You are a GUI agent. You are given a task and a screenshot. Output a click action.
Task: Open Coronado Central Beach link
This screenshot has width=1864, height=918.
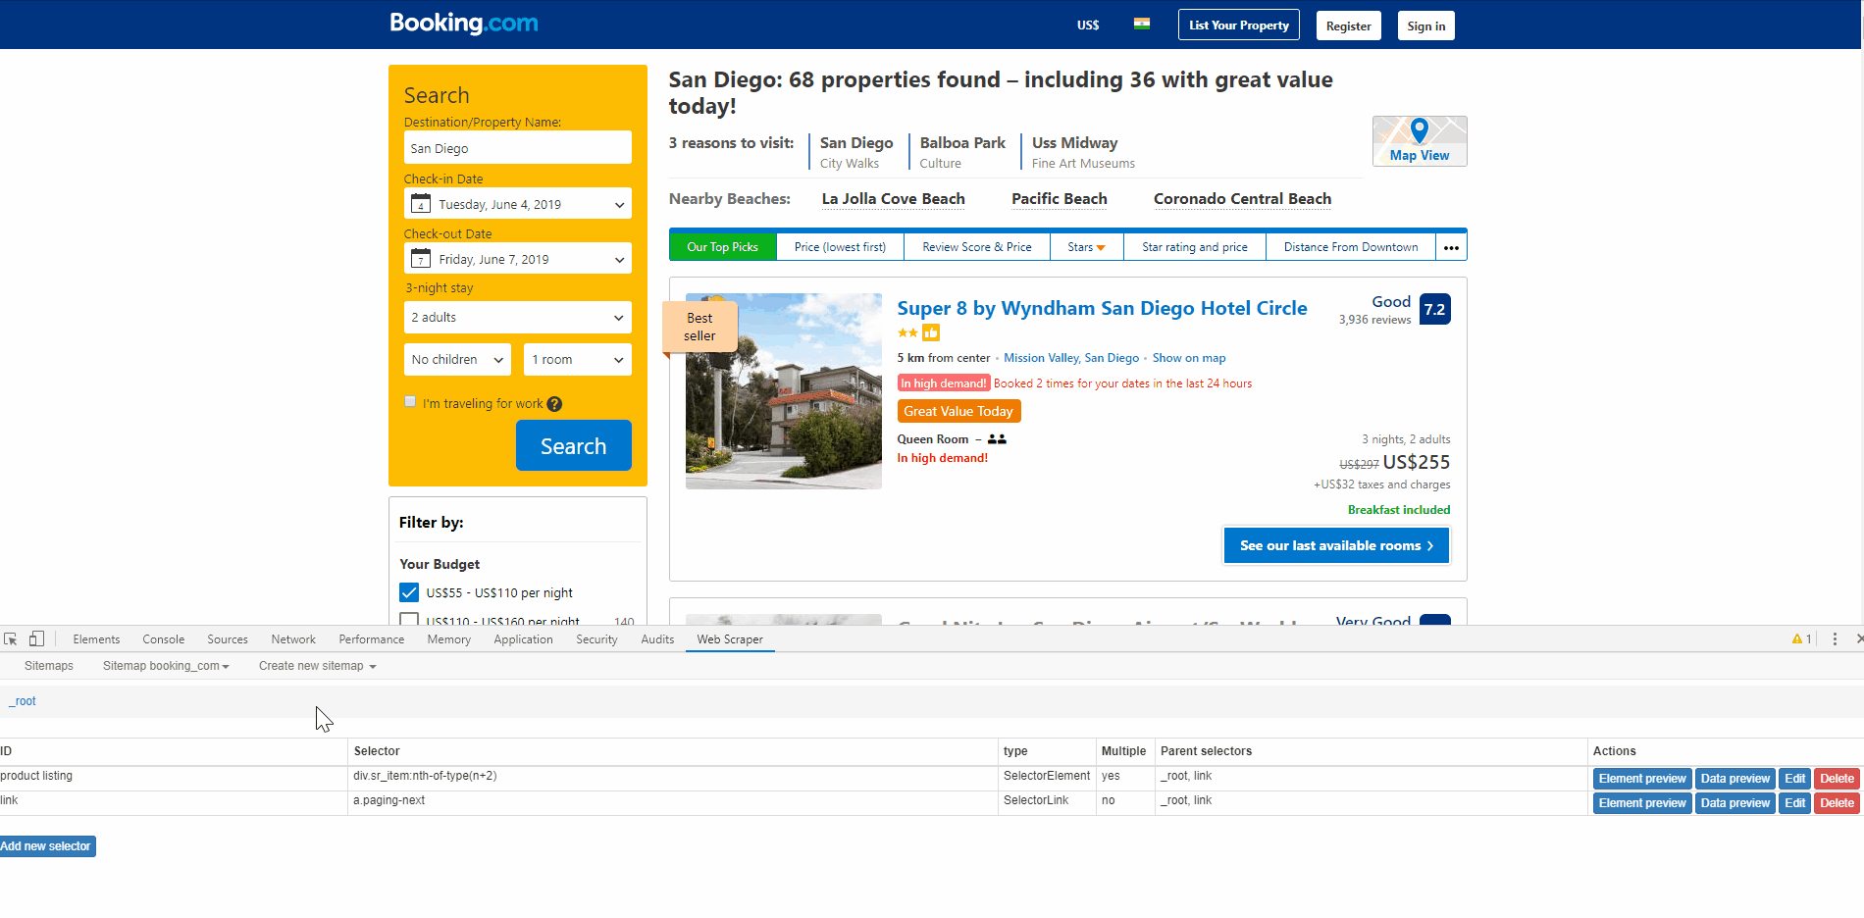(x=1242, y=199)
